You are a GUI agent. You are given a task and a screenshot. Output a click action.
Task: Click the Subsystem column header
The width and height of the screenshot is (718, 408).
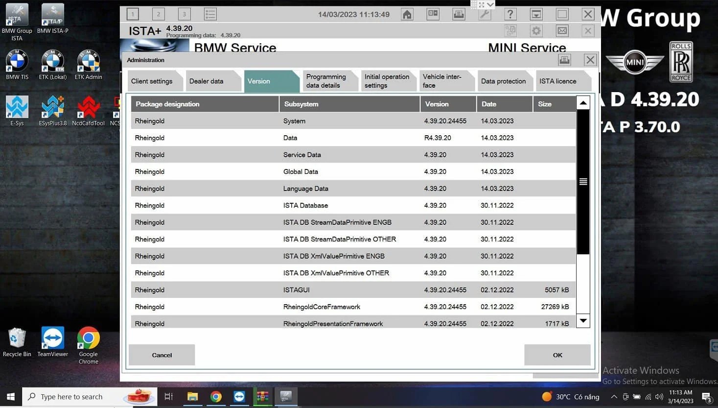[x=349, y=104]
